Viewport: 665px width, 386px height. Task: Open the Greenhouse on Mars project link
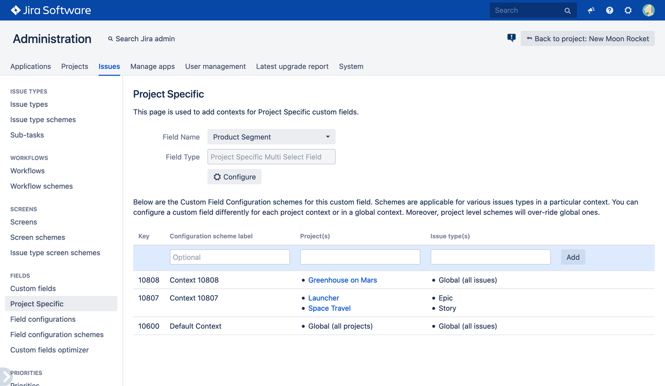343,280
